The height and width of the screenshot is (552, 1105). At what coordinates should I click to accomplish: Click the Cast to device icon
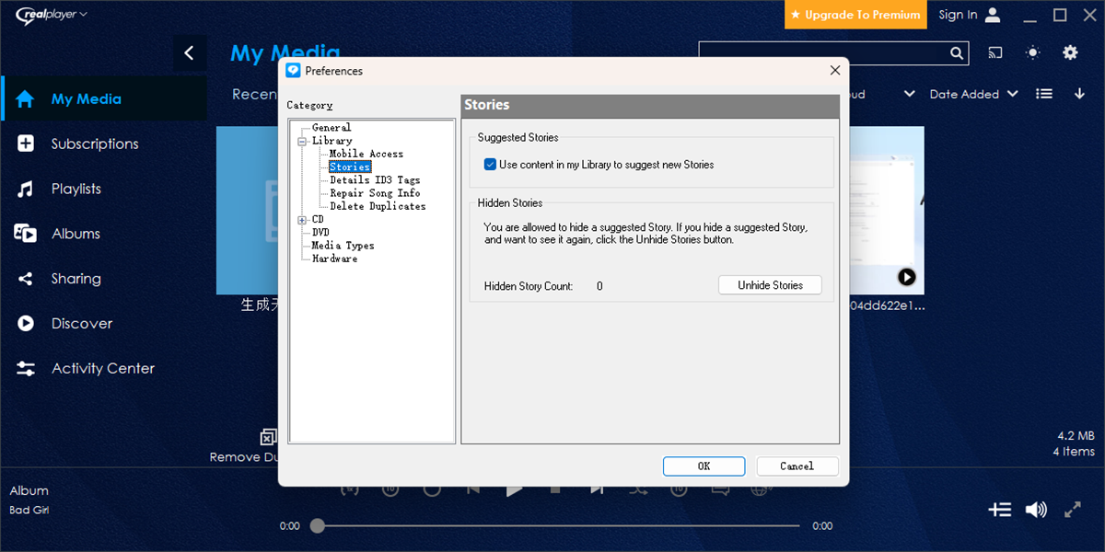tap(994, 52)
